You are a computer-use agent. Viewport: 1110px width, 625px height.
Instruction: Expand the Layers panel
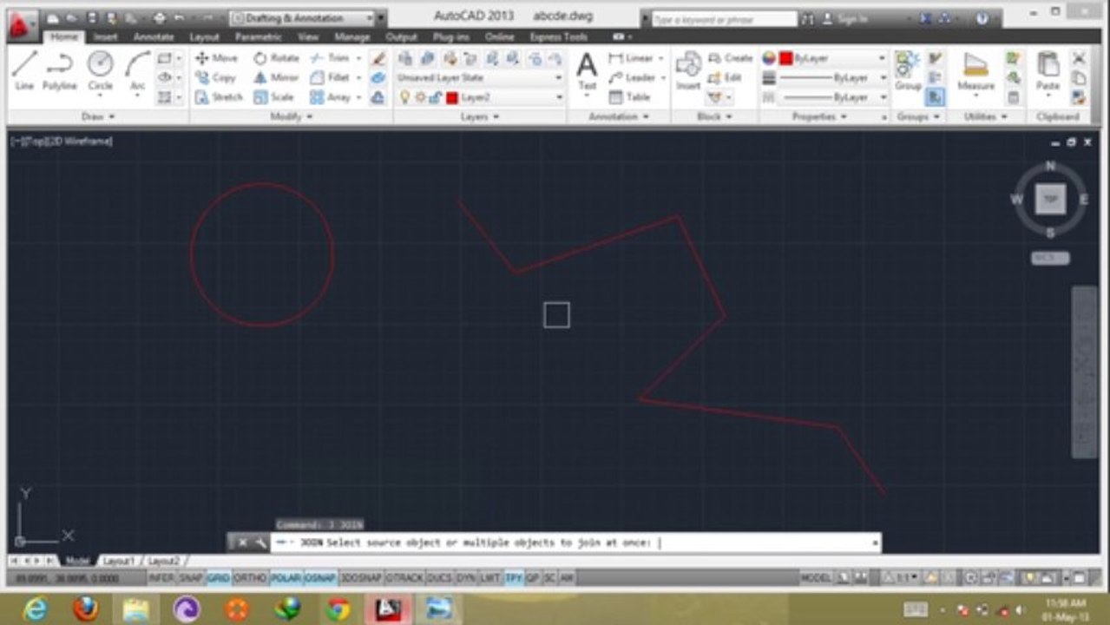[480, 116]
